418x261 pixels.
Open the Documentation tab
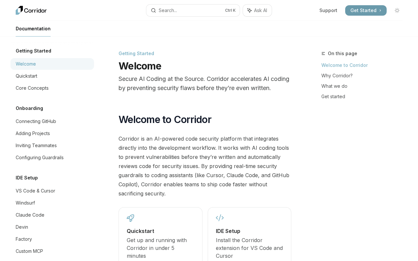(x=33, y=29)
